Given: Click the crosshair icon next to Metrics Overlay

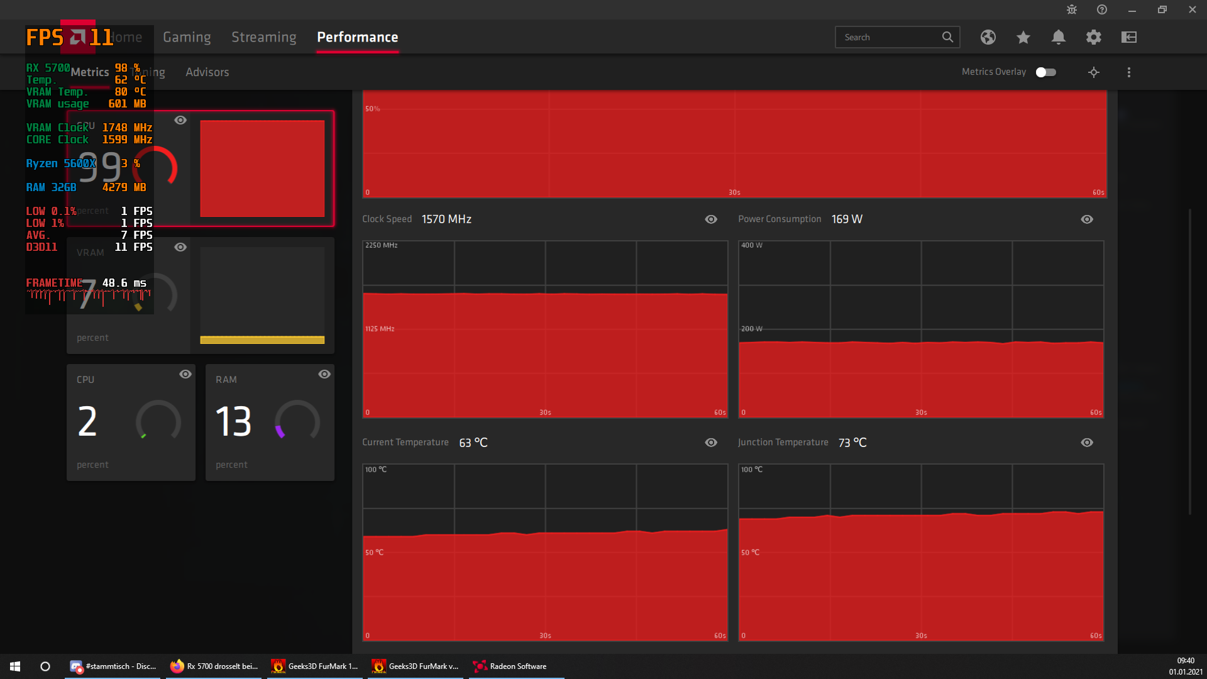Looking at the screenshot, I should tap(1093, 72).
